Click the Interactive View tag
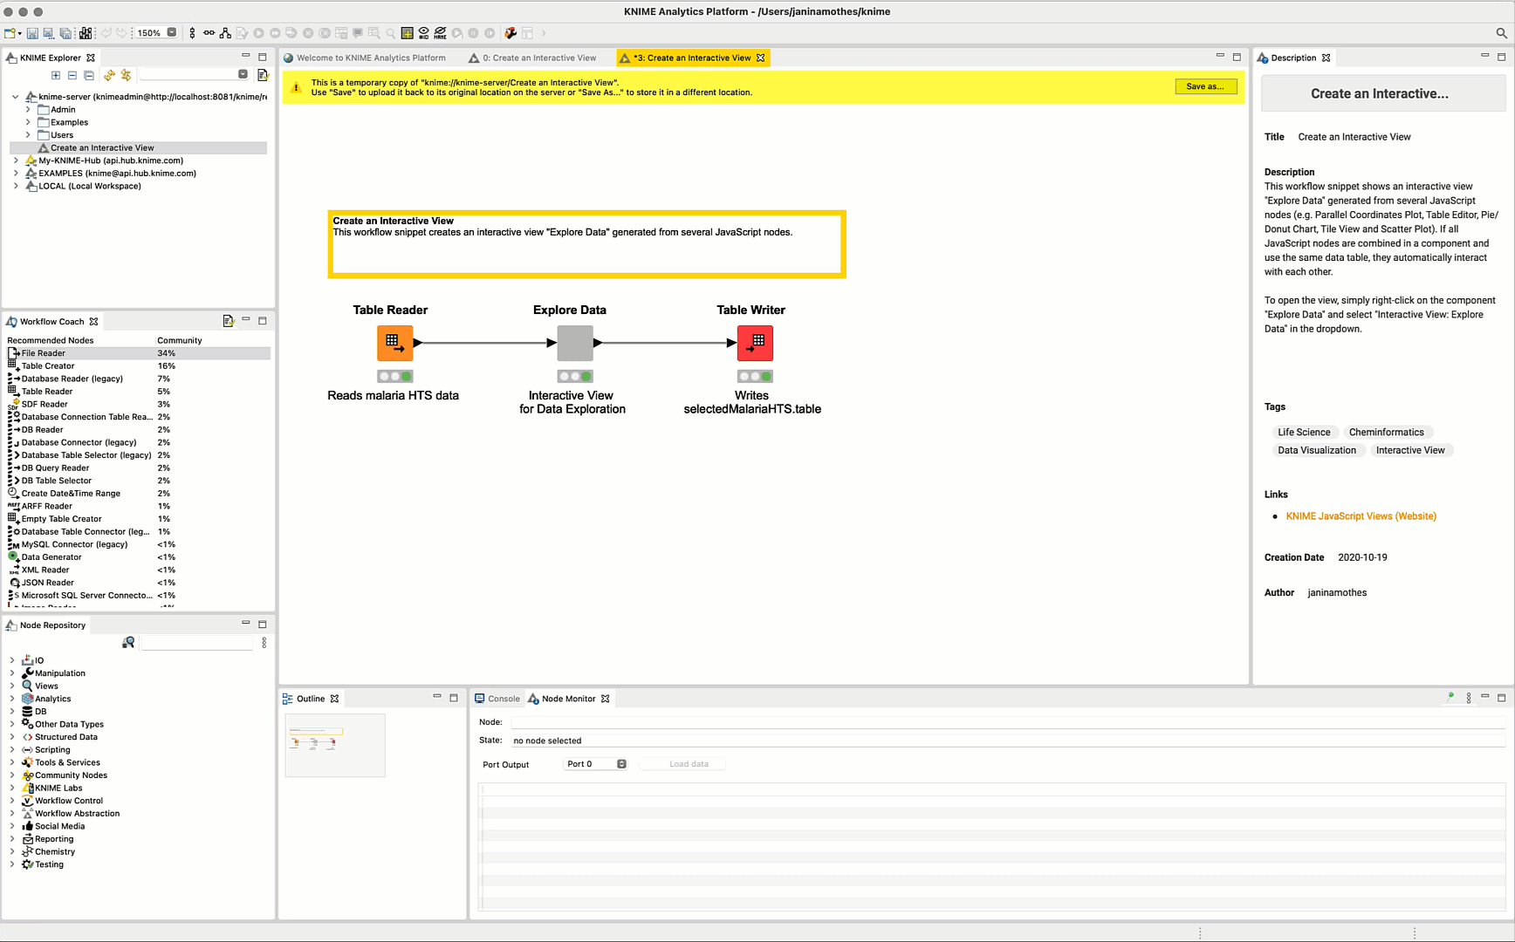This screenshot has height=942, width=1515. 1410,450
